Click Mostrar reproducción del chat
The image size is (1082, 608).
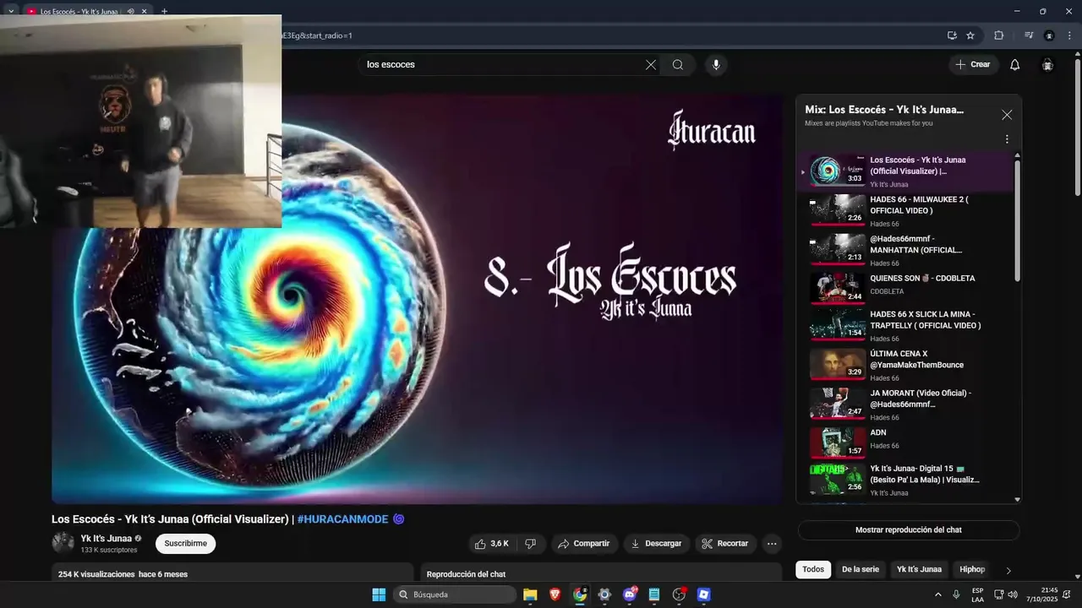(909, 530)
